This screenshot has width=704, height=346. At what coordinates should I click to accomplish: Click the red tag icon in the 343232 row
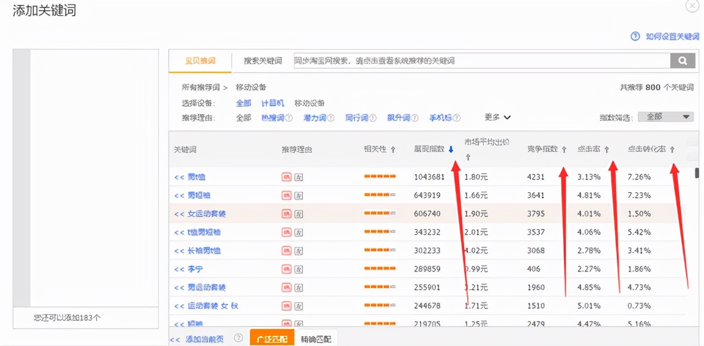click(286, 232)
